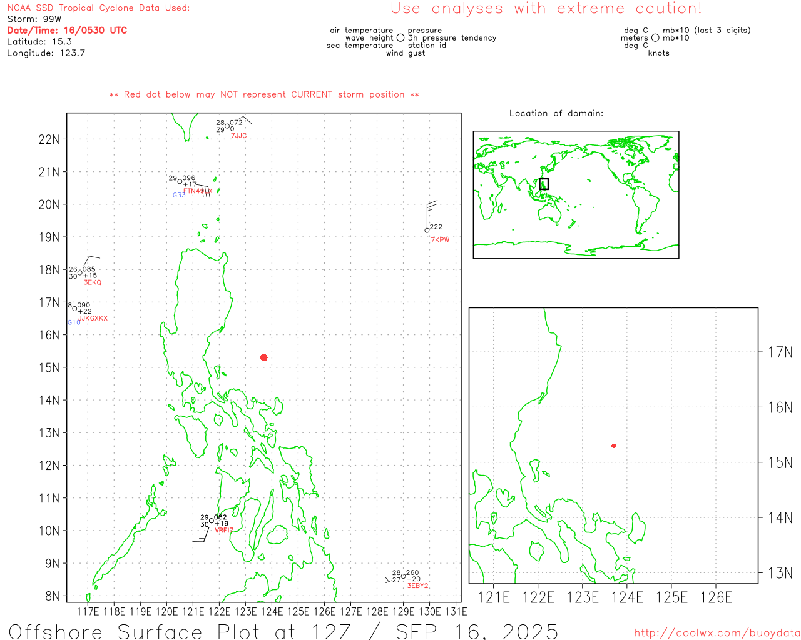
Task: Click pressure value 222 near 7KPW
Action: point(436,227)
